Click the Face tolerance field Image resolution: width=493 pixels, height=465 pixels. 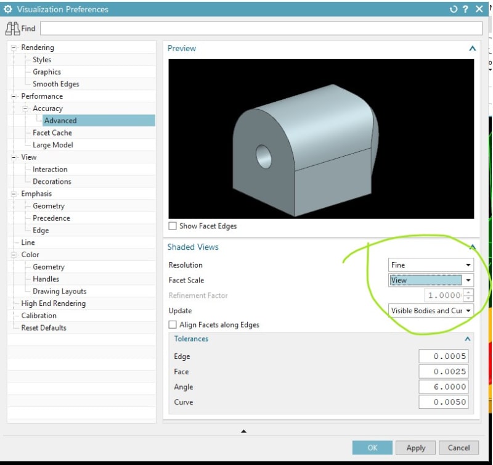click(443, 372)
